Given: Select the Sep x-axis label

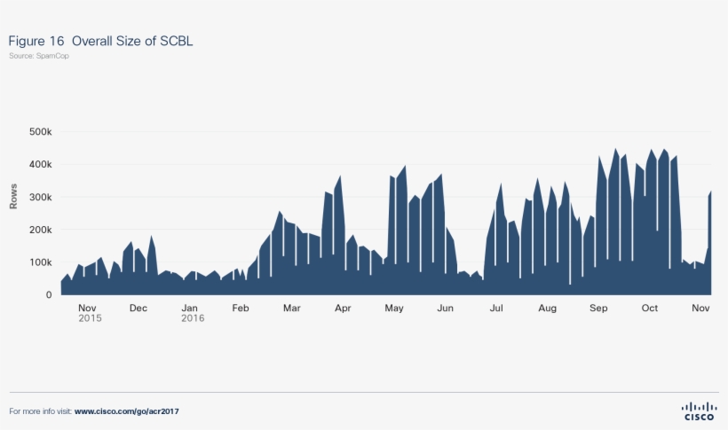Looking at the screenshot, I should [598, 309].
